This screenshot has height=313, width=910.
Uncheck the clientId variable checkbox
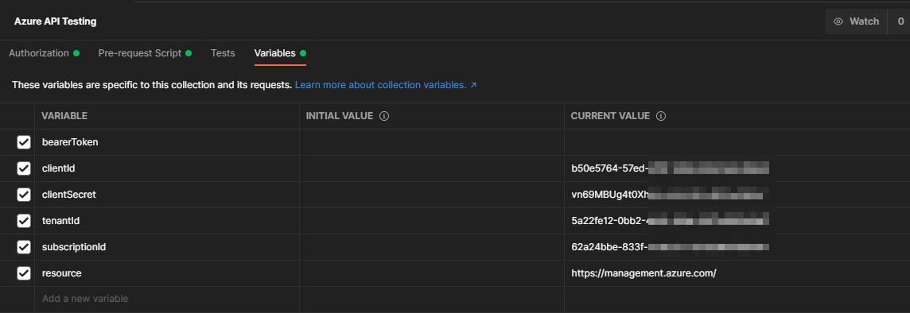point(24,168)
